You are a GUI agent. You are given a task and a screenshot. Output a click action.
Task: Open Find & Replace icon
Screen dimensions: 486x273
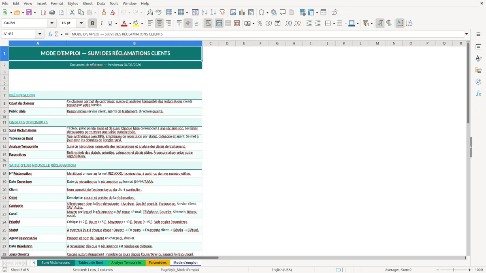(150, 13)
